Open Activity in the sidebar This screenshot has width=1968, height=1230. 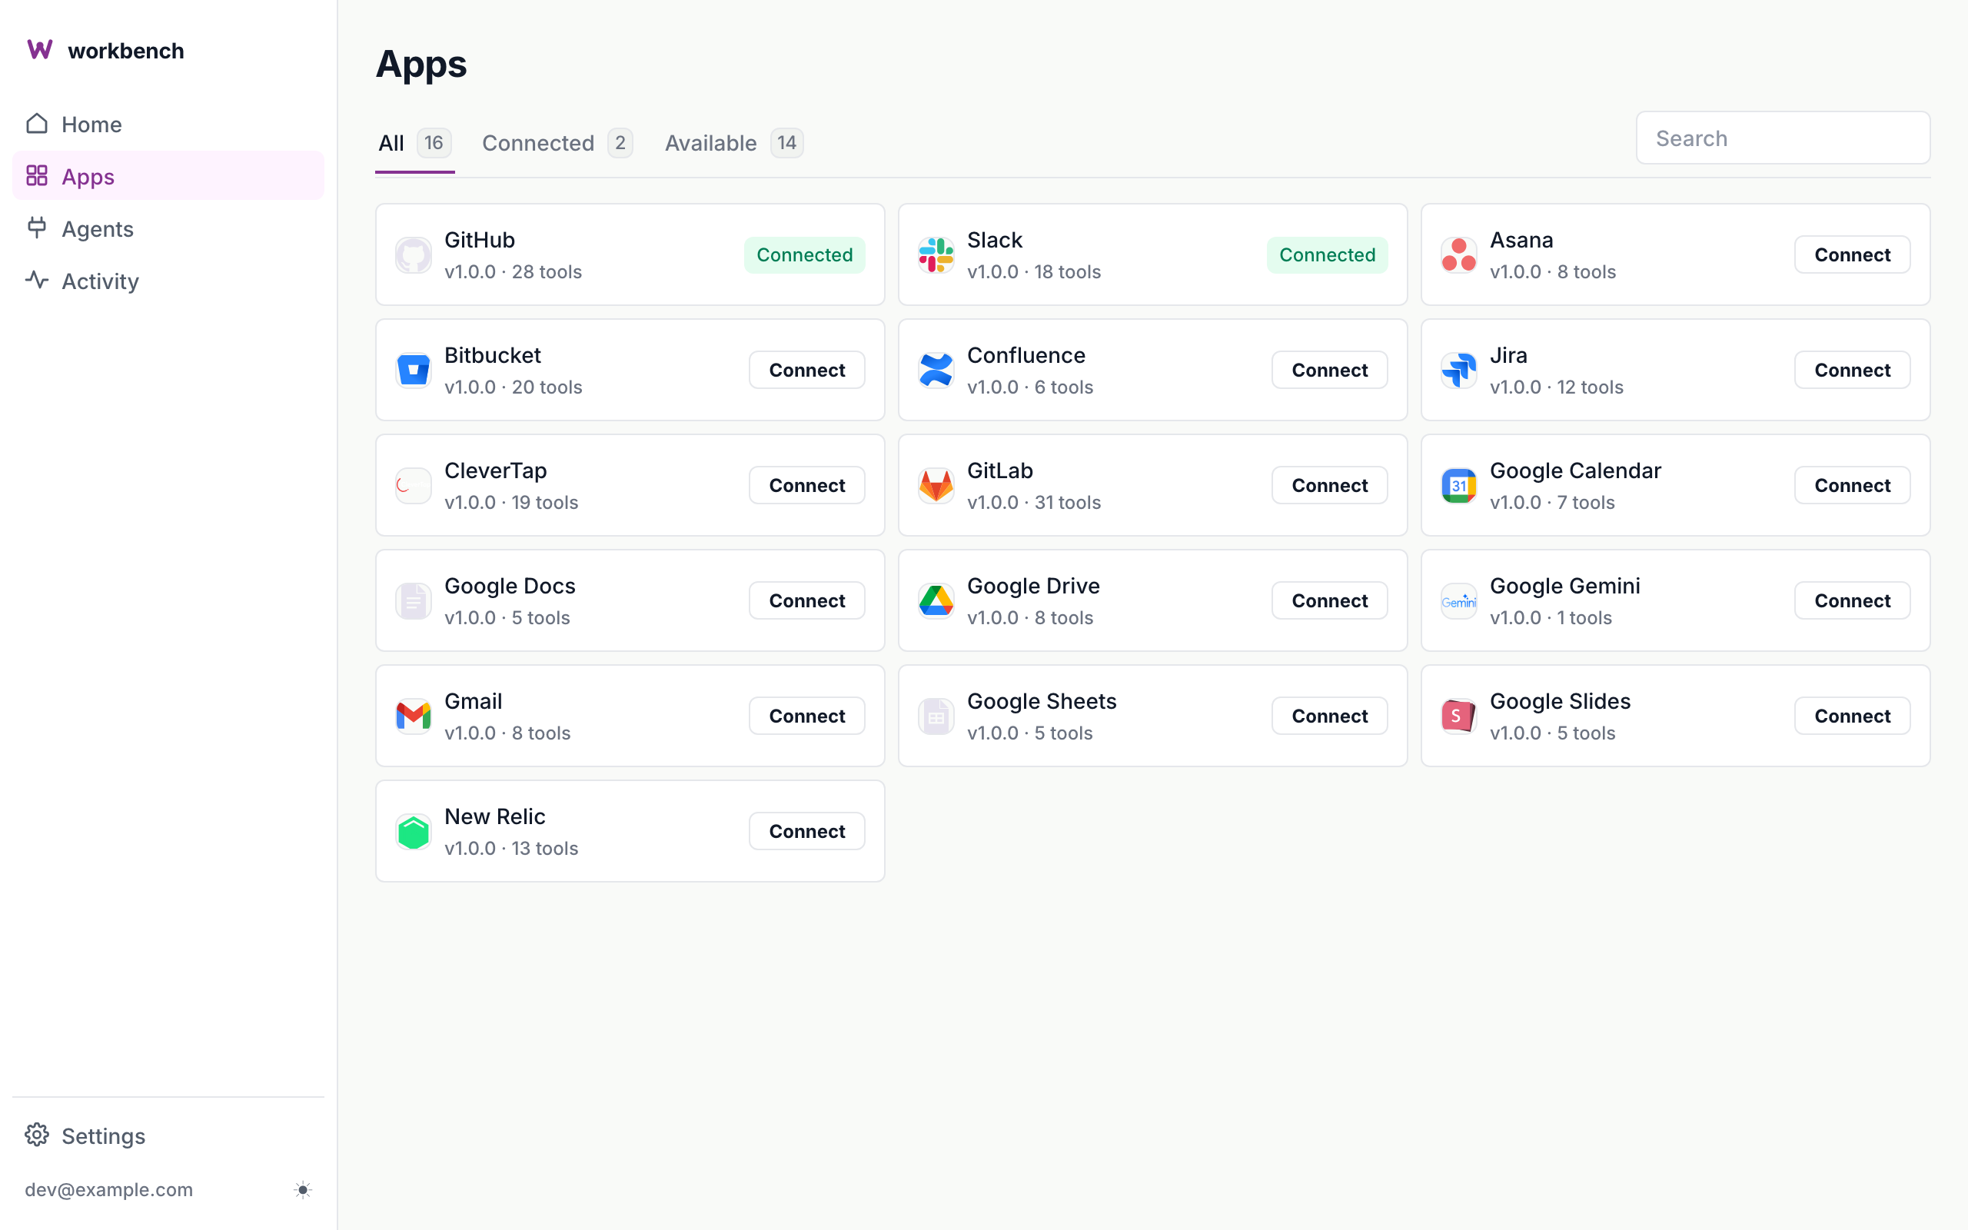click(168, 280)
